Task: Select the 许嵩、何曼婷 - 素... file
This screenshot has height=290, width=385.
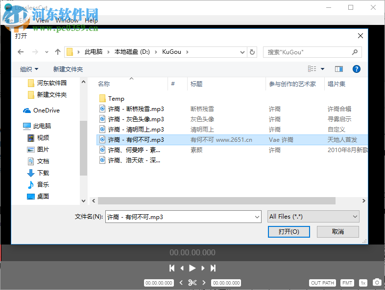Action: [130, 150]
